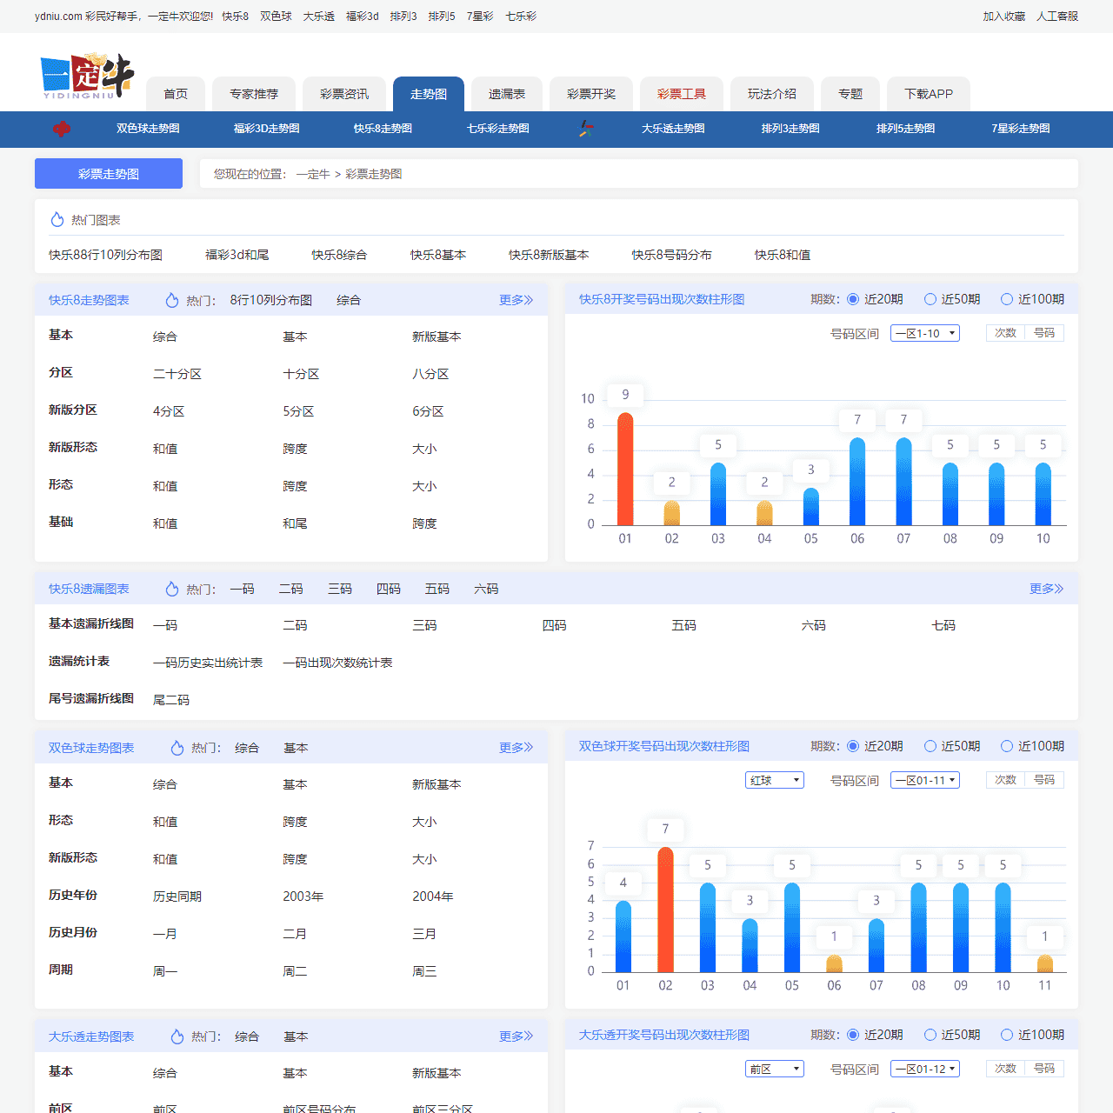Click 更多 in the 快乐8遗漏图表 header
The image size is (1113, 1113).
[1046, 589]
